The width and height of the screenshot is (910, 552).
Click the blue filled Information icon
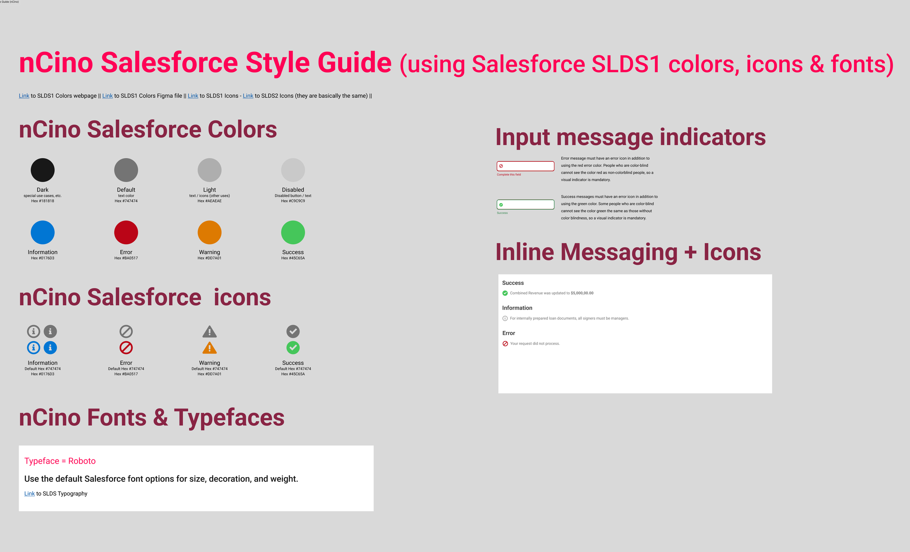coord(50,347)
